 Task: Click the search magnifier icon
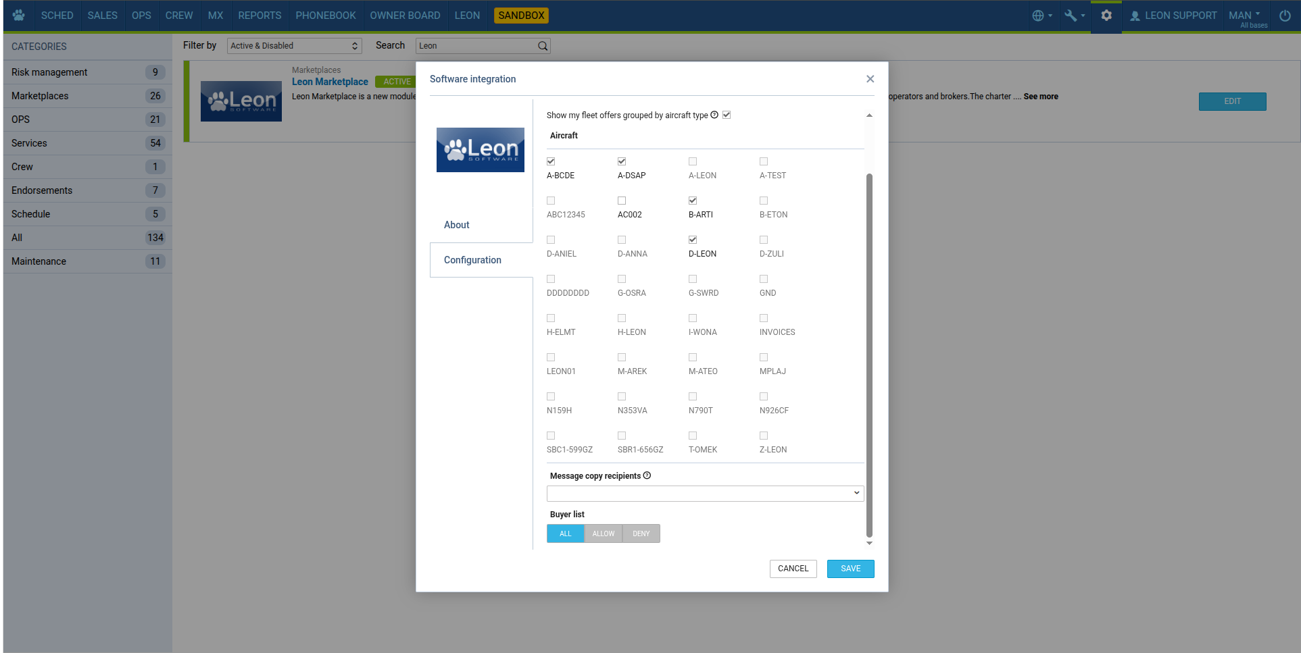coord(542,46)
